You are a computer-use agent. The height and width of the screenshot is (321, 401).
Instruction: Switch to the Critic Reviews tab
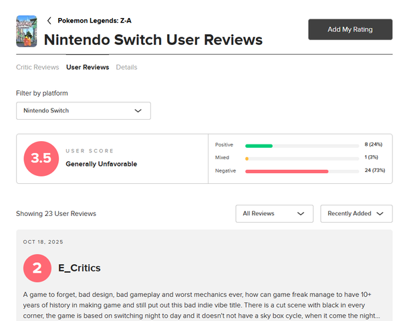(37, 67)
